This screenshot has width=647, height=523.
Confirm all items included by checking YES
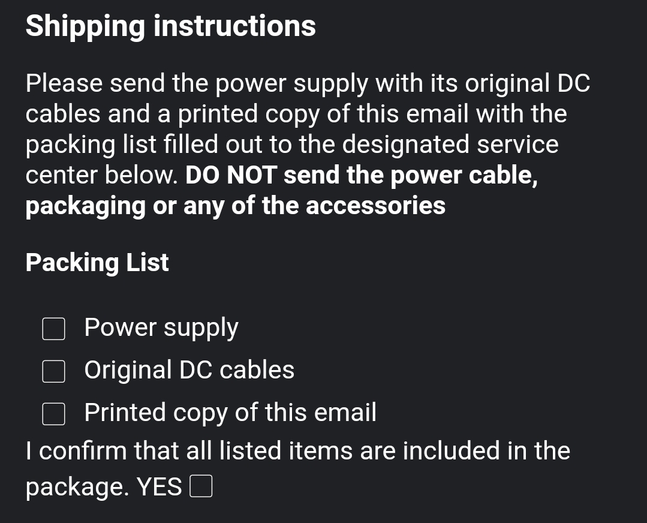click(x=201, y=486)
